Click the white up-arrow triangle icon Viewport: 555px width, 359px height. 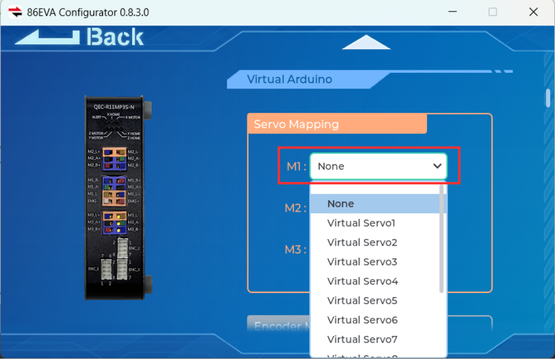(366, 42)
